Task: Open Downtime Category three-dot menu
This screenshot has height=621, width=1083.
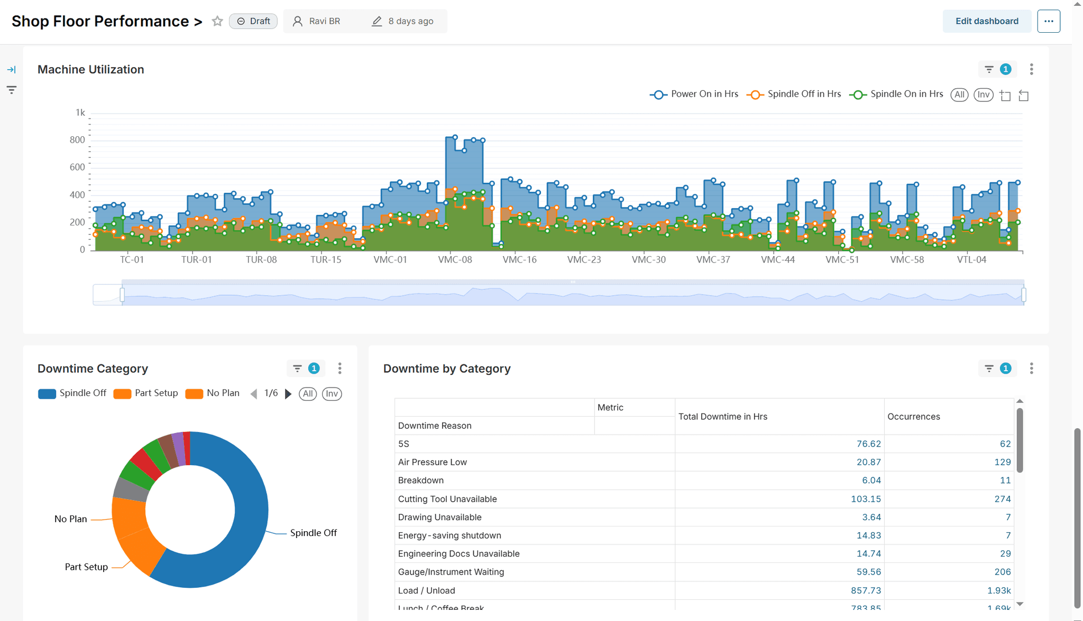Action: coord(339,368)
